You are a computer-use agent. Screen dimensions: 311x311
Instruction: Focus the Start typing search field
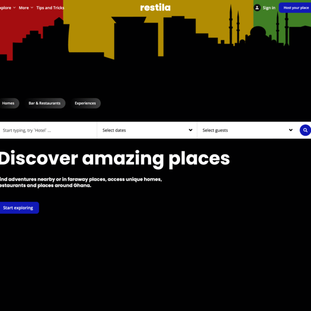(x=48, y=130)
